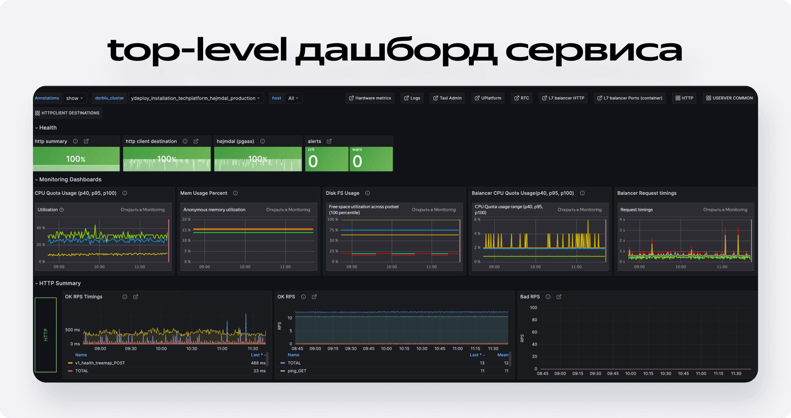Click info icon next to CPU Quota Usage

pyautogui.click(x=125, y=193)
